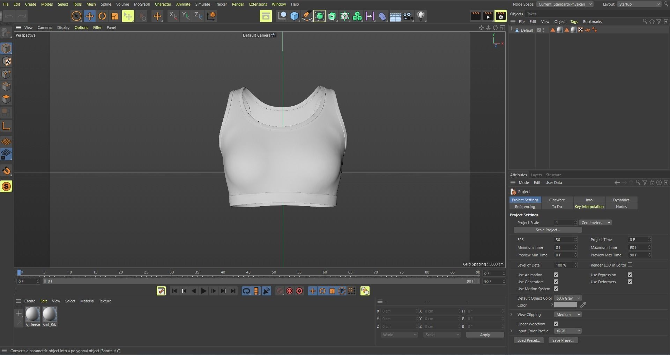Disable the Use Animation checkbox
This screenshot has width=670, height=355.
pos(557,275)
